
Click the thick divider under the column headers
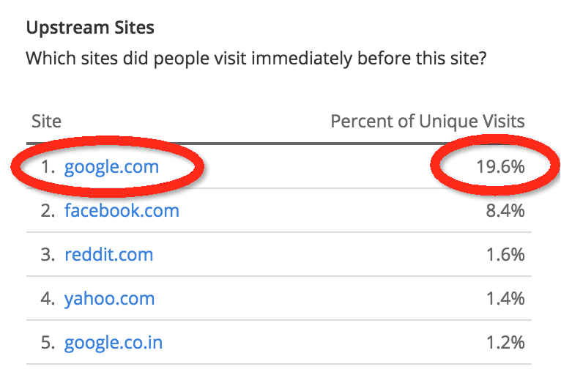click(278, 143)
